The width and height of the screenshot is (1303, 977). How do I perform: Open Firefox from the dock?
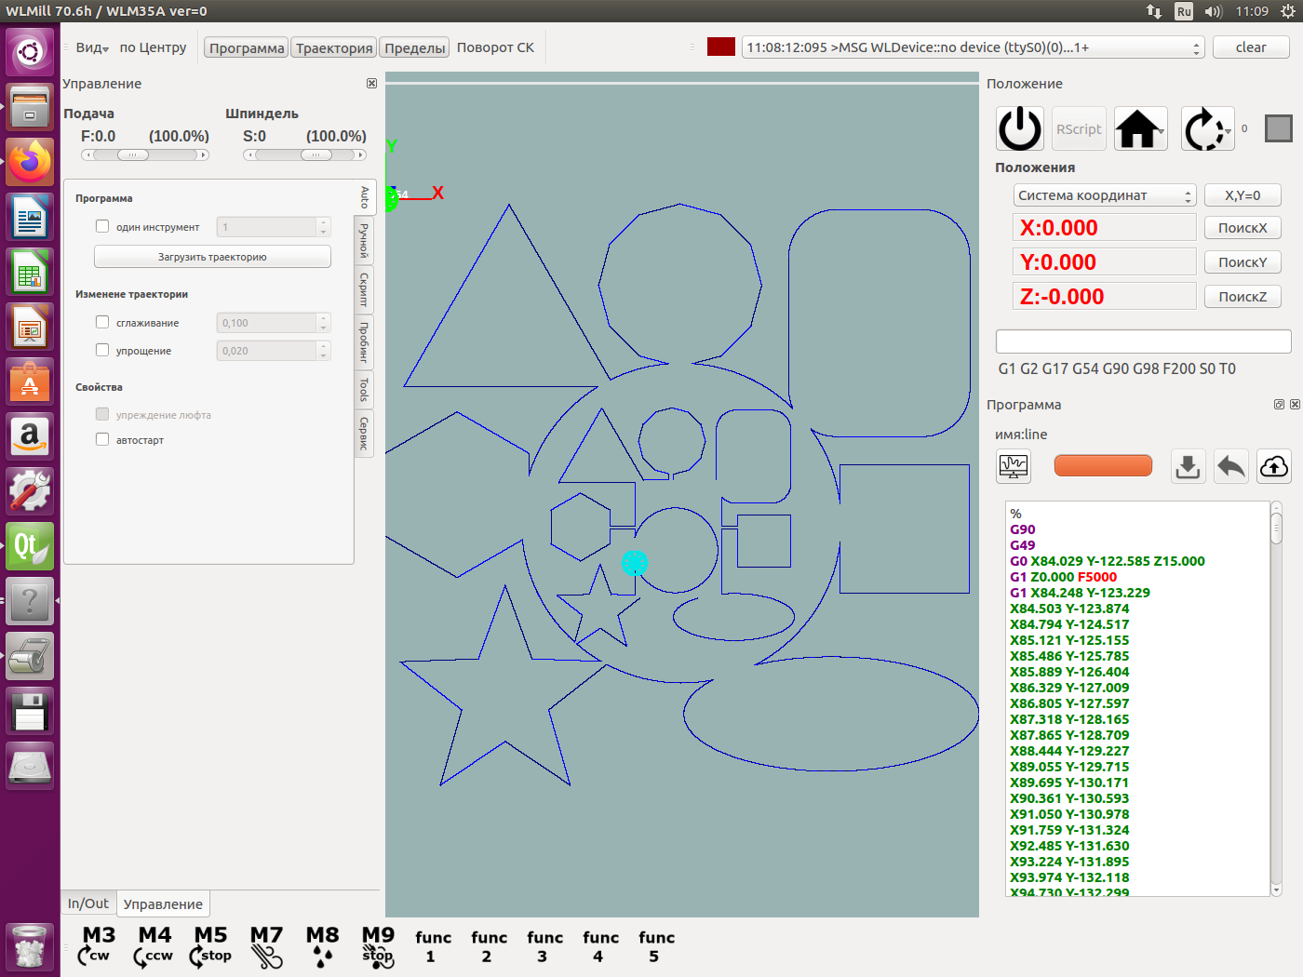pos(30,162)
